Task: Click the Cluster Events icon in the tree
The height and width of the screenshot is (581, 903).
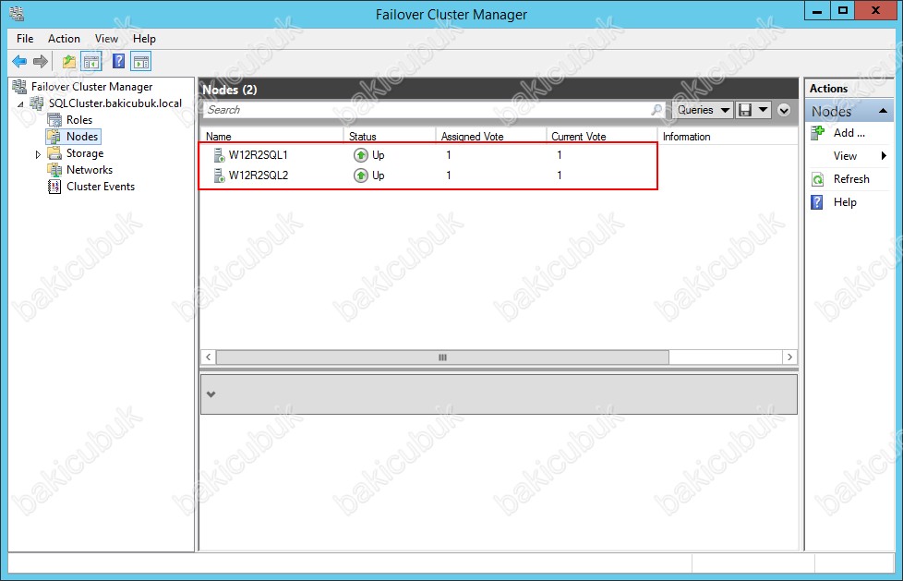Action: [54, 187]
